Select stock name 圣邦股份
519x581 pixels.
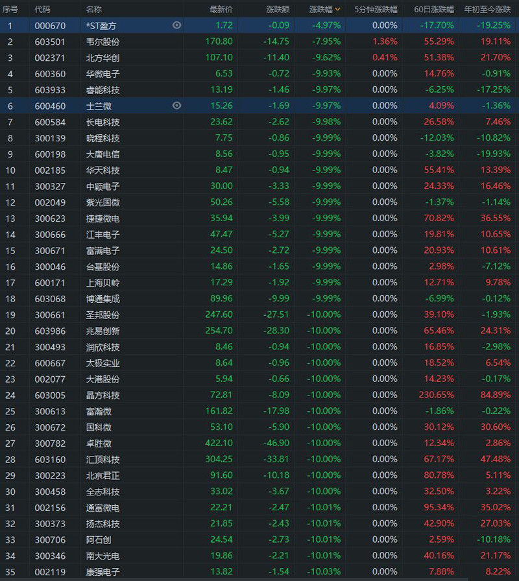[x=103, y=315]
